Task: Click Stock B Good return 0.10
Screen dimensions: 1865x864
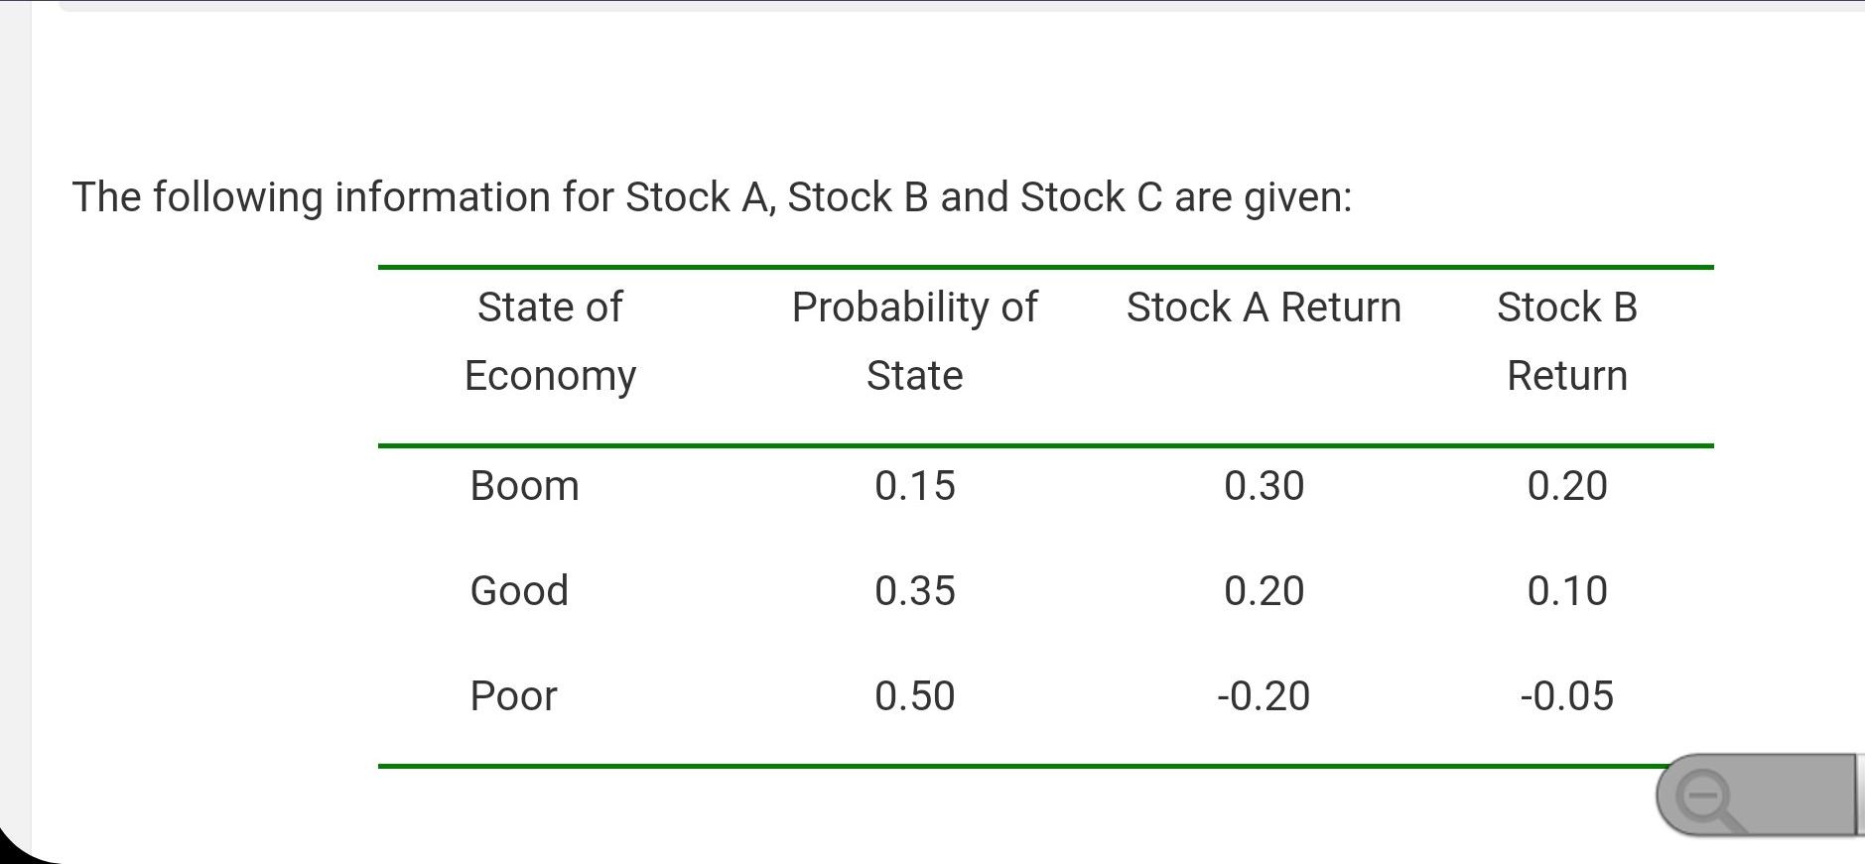Action: coord(1566,591)
